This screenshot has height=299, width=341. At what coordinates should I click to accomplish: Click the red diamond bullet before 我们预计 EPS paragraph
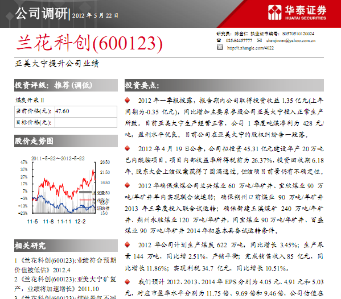point(127,282)
